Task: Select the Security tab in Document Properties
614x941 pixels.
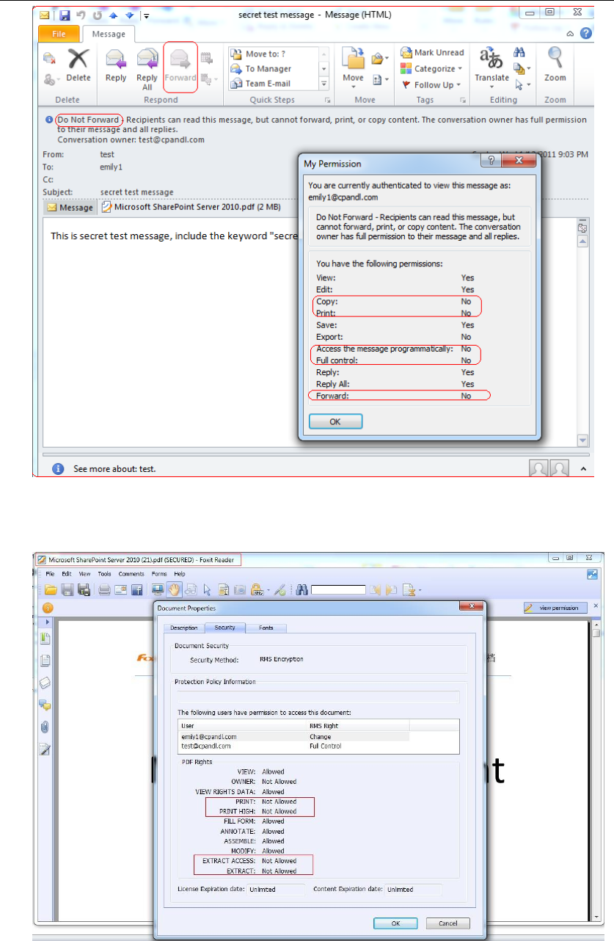Action: click(224, 628)
